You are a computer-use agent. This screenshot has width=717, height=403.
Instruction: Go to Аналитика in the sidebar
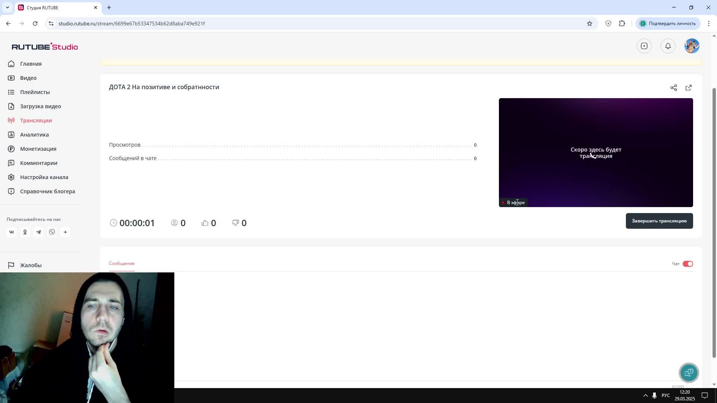(x=34, y=135)
